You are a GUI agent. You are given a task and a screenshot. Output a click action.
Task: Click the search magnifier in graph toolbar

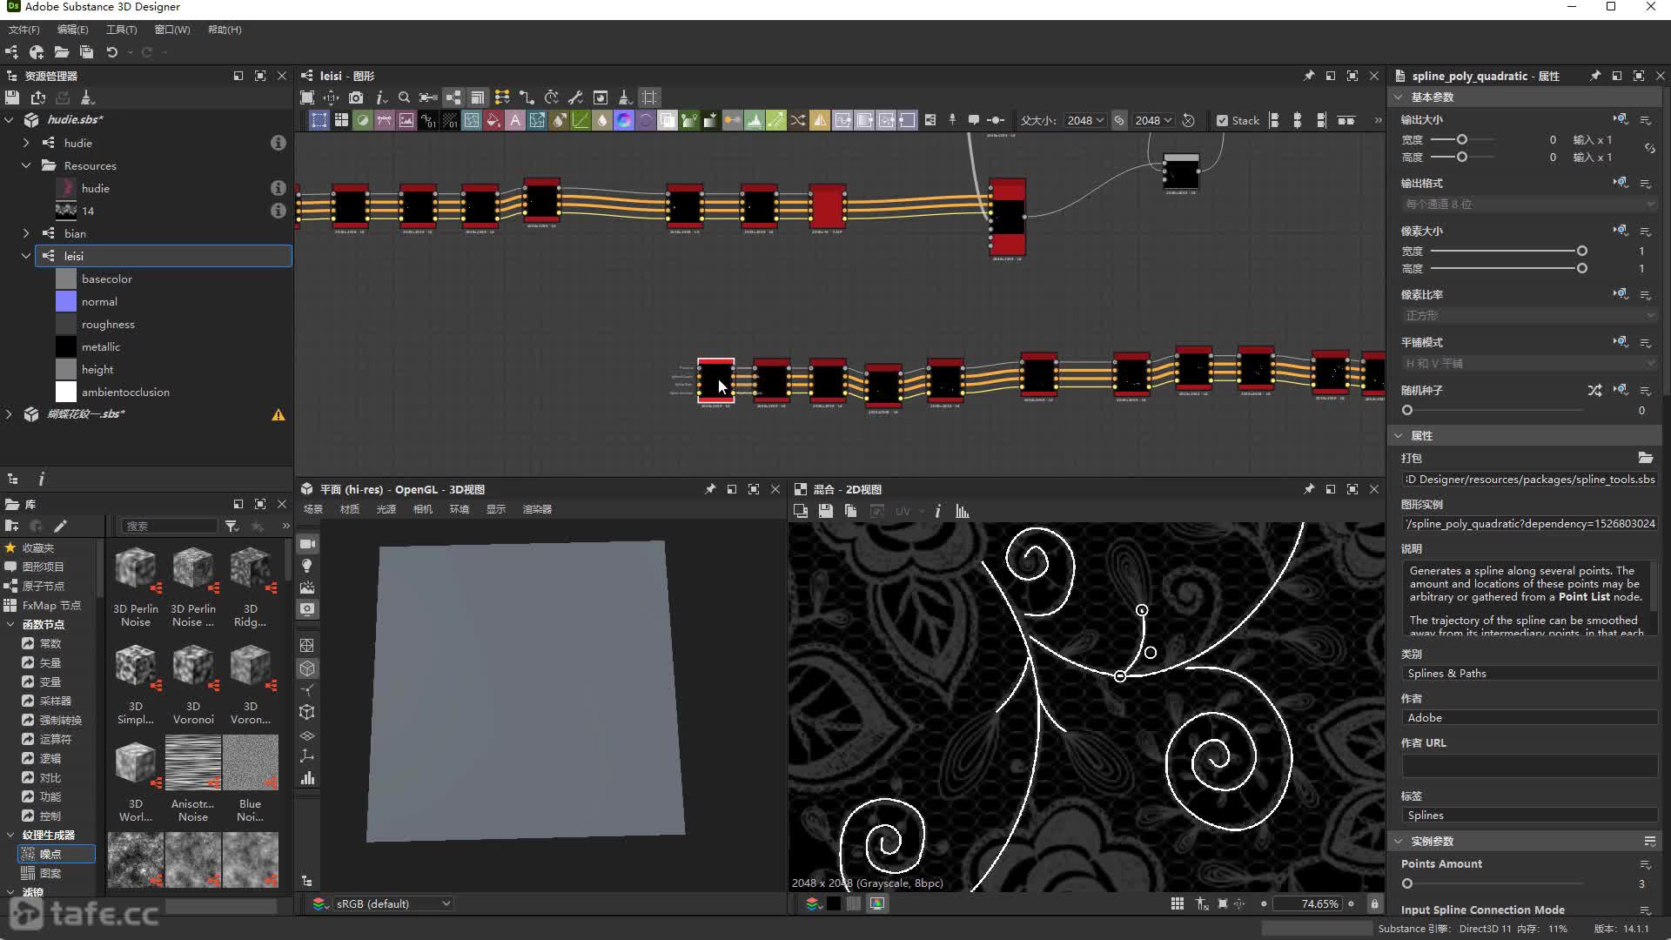tap(404, 97)
